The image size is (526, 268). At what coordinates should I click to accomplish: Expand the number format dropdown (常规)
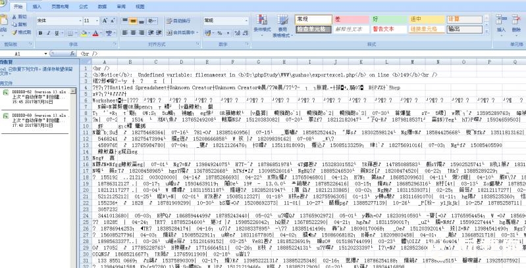(x=245, y=20)
